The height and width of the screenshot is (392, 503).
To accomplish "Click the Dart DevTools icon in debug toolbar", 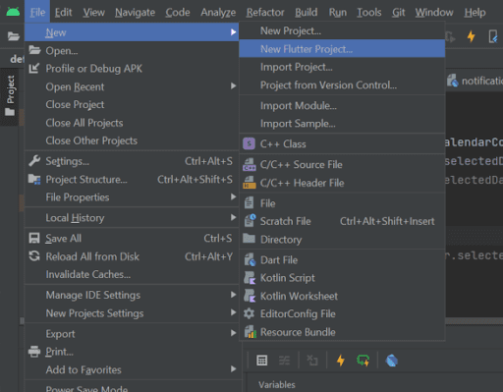I will (392, 361).
